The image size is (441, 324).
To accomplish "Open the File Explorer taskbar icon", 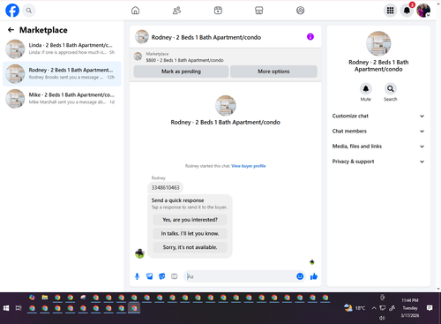I will pyautogui.click(x=45, y=298).
